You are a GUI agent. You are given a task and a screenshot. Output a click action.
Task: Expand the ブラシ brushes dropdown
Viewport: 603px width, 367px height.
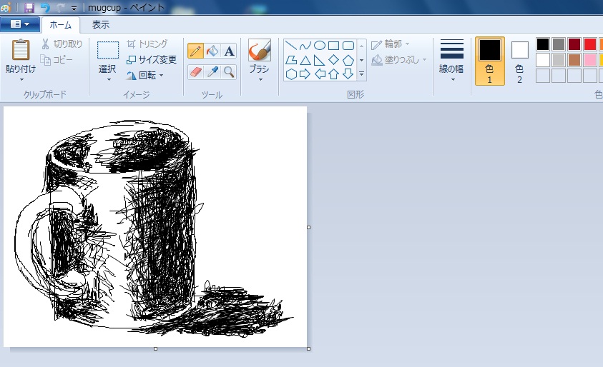(x=259, y=79)
